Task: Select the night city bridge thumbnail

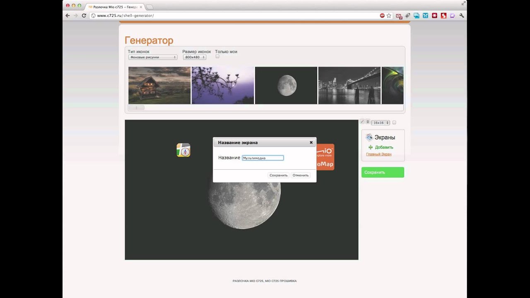Action: [x=349, y=85]
